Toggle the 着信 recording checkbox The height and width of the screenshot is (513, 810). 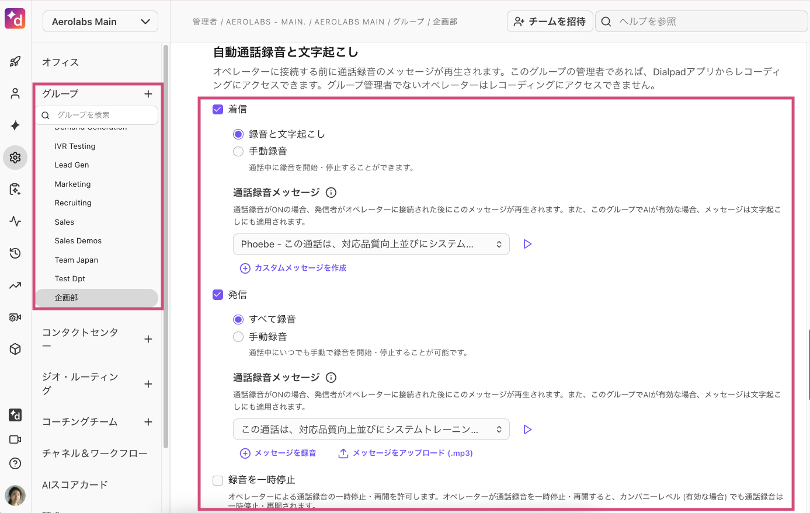pyautogui.click(x=218, y=109)
